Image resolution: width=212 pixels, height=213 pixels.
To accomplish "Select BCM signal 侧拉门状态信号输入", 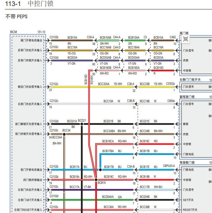I will pos(30,87).
